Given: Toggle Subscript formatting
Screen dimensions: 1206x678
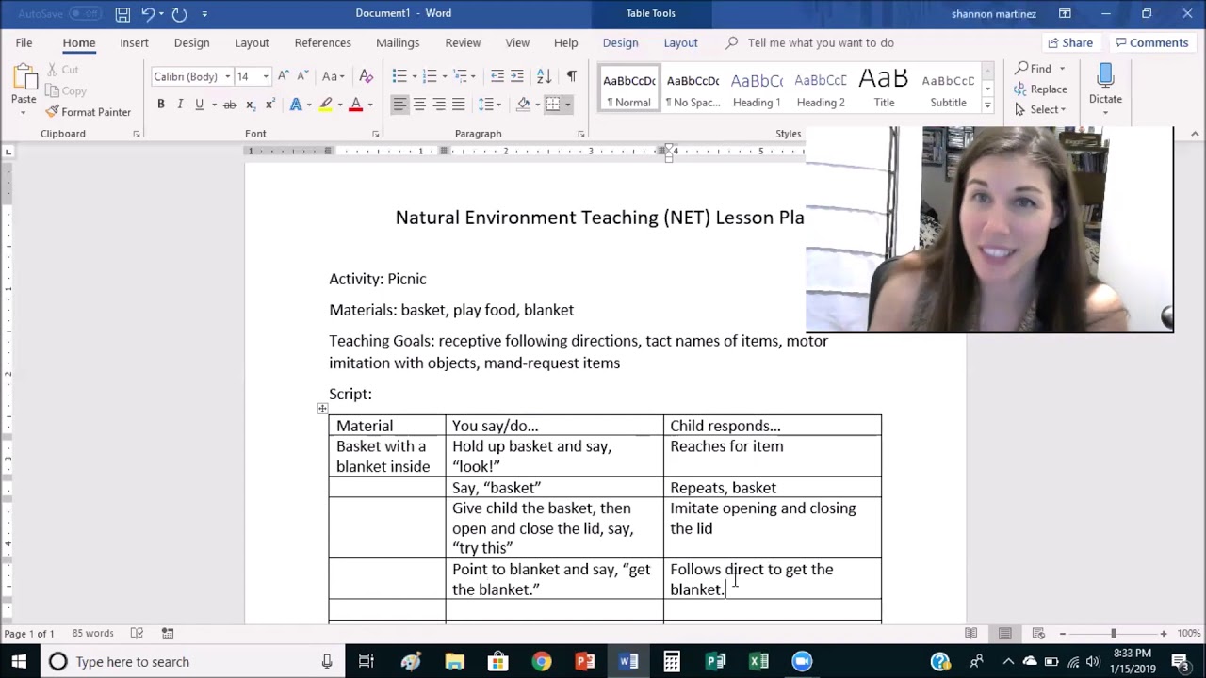Looking at the screenshot, I should tap(251, 105).
